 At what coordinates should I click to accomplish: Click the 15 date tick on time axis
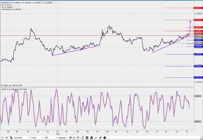click(157, 132)
